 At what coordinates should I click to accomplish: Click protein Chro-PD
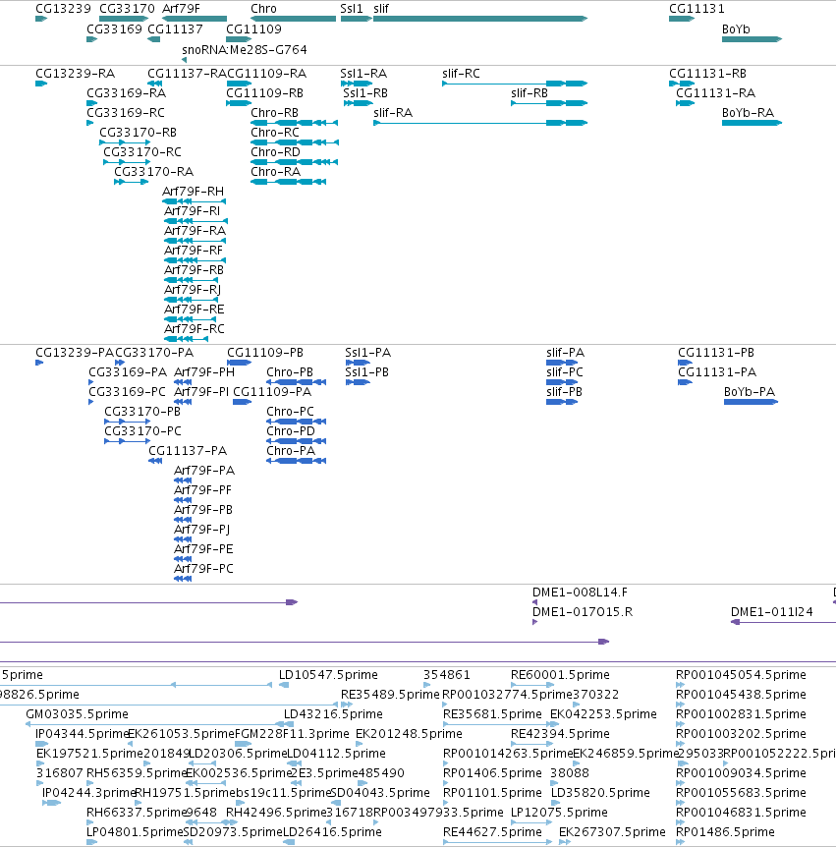[x=296, y=441]
